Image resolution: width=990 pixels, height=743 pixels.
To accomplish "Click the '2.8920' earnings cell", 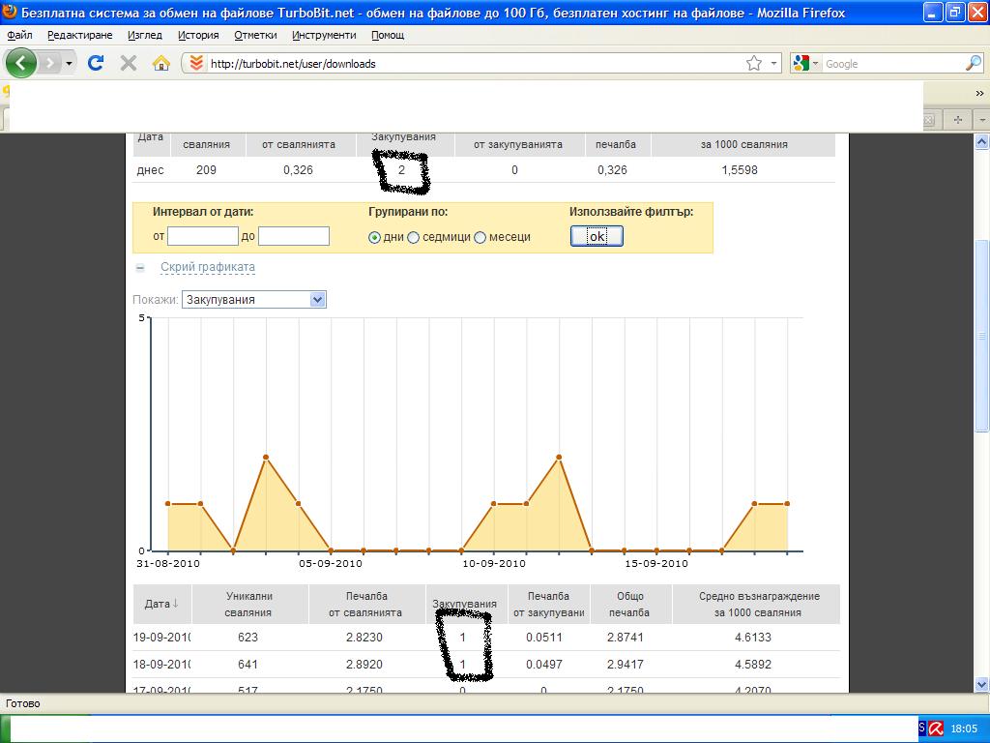I will click(x=364, y=664).
